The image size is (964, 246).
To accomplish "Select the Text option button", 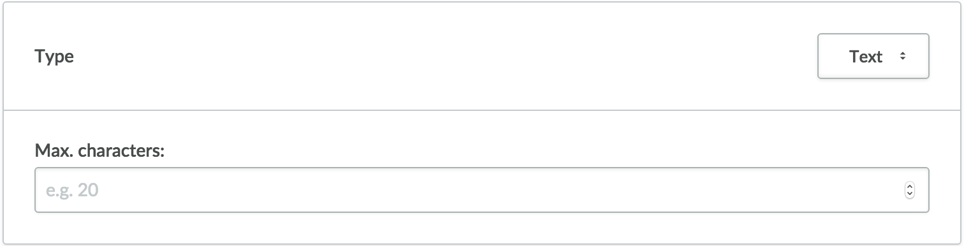I will 873,56.
